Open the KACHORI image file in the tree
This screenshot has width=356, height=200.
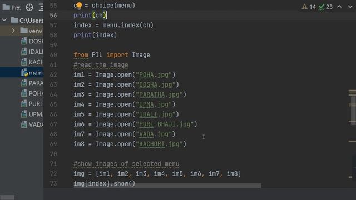tap(36, 62)
